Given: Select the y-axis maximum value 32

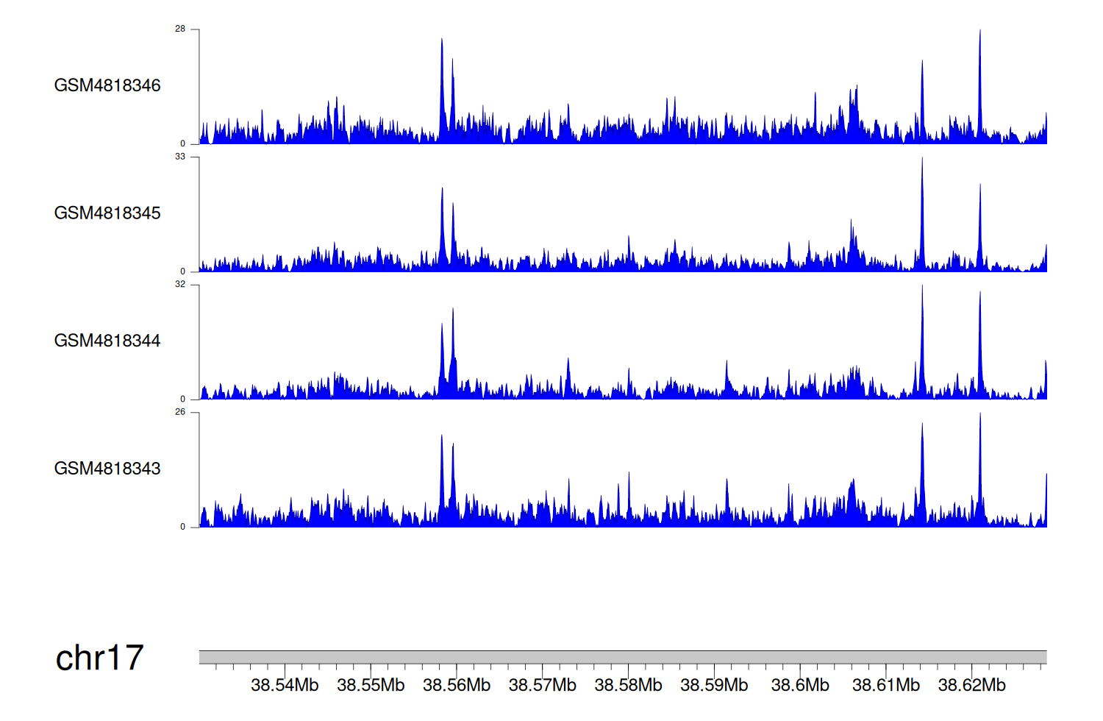Looking at the screenshot, I should pyautogui.click(x=180, y=285).
